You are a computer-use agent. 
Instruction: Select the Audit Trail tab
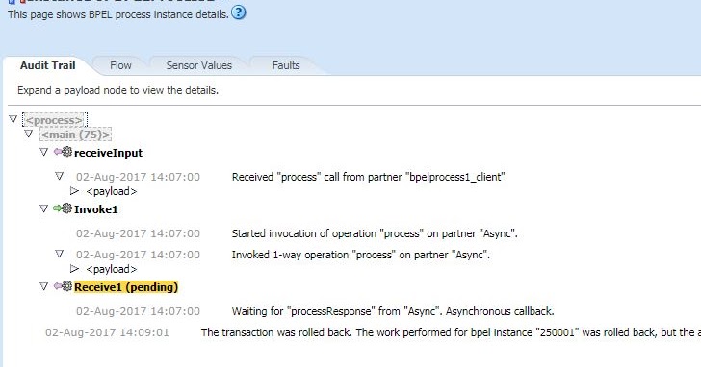coord(48,65)
